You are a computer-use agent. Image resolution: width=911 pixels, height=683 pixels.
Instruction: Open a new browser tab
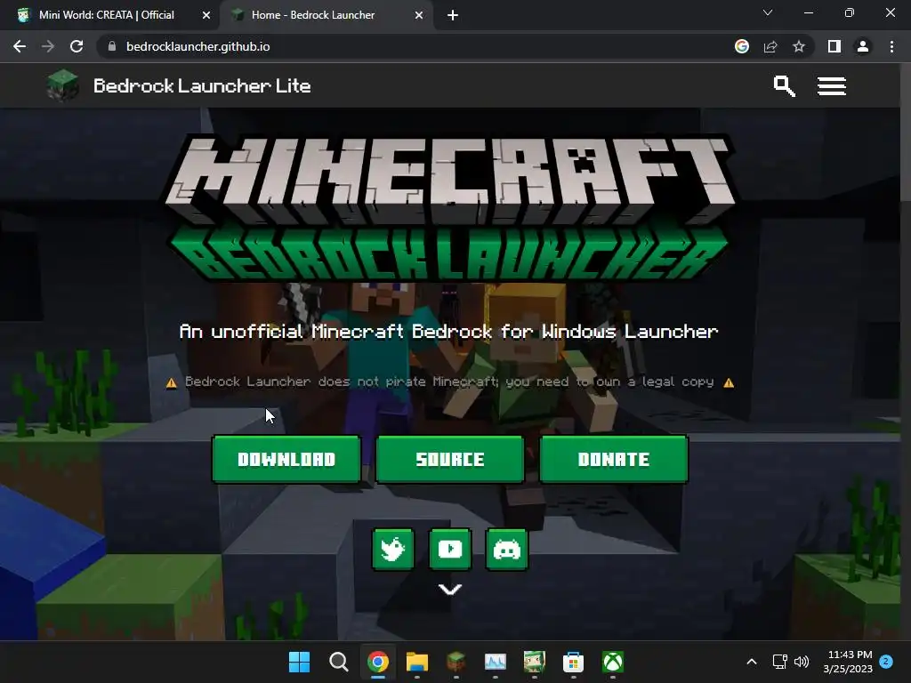coord(453,15)
